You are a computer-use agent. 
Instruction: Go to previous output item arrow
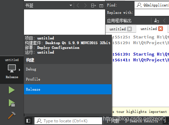coord(164,21)
